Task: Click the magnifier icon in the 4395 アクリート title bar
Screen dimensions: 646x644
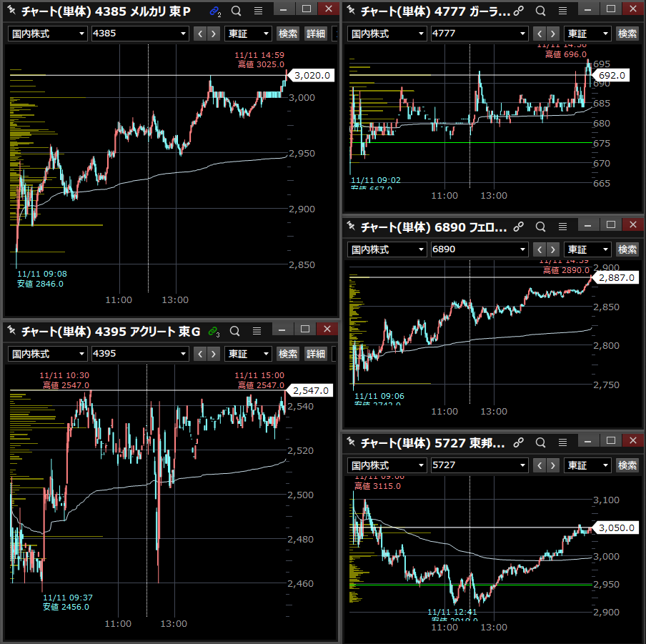Action: 236,330
